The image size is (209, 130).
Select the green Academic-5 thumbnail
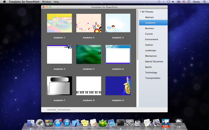tap(89, 54)
